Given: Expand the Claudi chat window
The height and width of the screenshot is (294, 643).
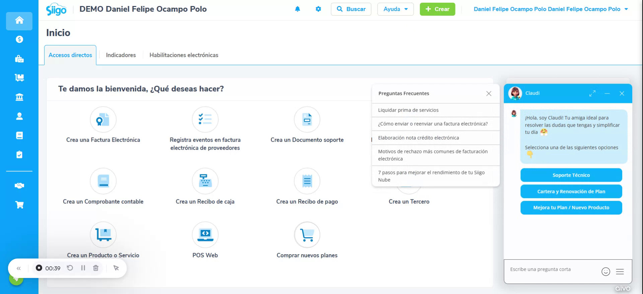Looking at the screenshot, I should (x=592, y=94).
